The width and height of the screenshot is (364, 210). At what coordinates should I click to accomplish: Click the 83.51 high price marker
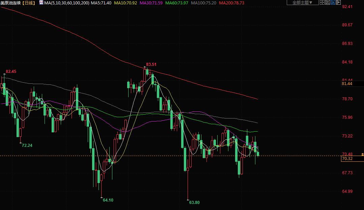(x=151, y=64)
